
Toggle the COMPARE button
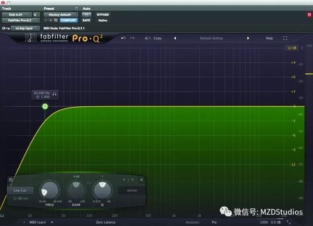tap(68, 20)
